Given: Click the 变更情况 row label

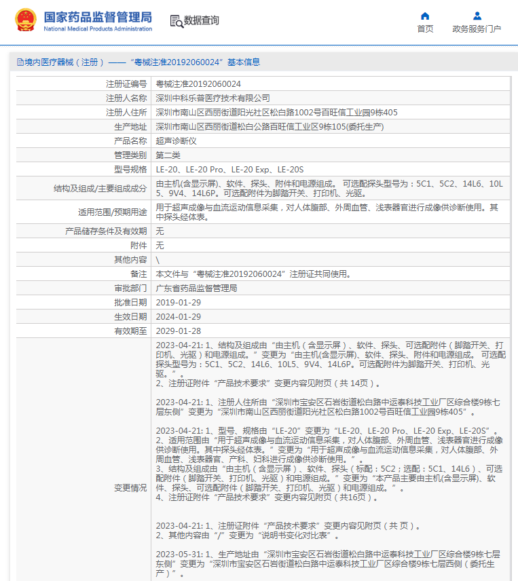Looking at the screenshot, I should click(x=130, y=487).
